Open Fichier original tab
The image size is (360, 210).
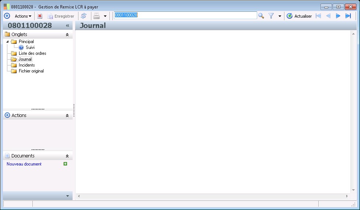pos(31,71)
